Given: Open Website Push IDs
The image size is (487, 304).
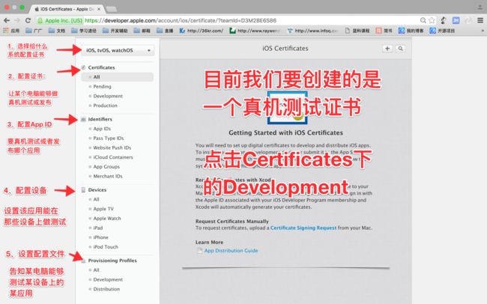Looking at the screenshot, I should pyautogui.click(x=112, y=148).
